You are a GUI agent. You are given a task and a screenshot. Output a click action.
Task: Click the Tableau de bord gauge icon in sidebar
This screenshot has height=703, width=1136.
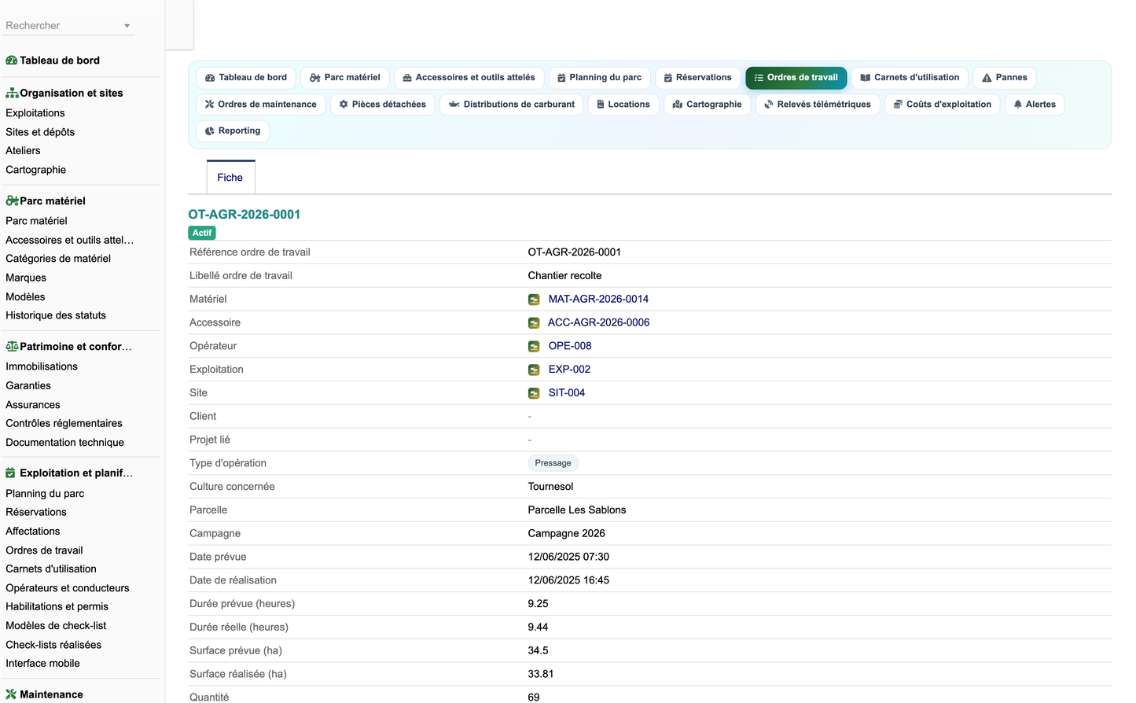click(12, 61)
